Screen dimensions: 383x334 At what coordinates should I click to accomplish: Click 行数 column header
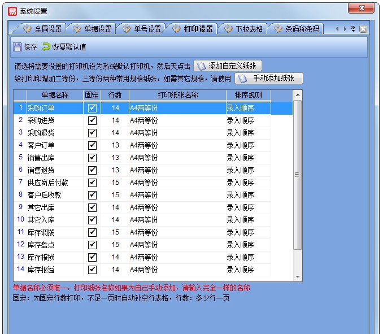pyautogui.click(x=115, y=95)
